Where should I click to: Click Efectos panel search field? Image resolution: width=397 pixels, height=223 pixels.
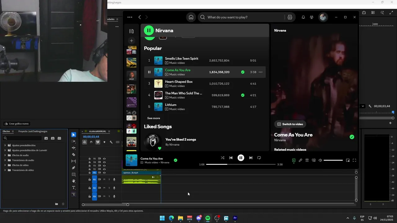(x=22, y=138)
